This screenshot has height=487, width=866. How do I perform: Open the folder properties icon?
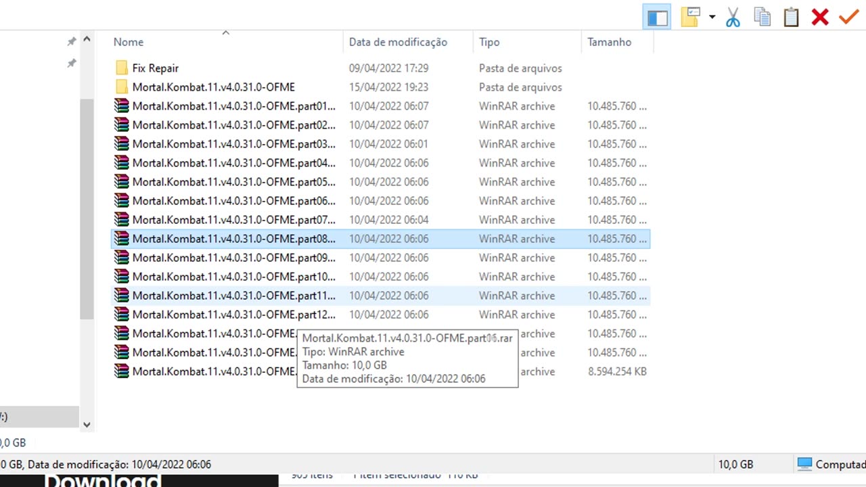[691, 17]
